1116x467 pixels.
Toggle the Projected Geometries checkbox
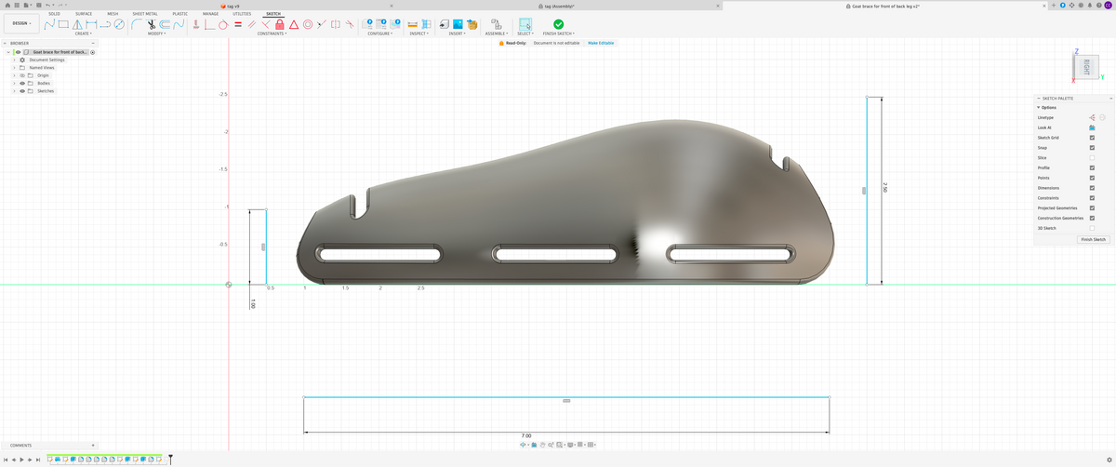(1092, 207)
